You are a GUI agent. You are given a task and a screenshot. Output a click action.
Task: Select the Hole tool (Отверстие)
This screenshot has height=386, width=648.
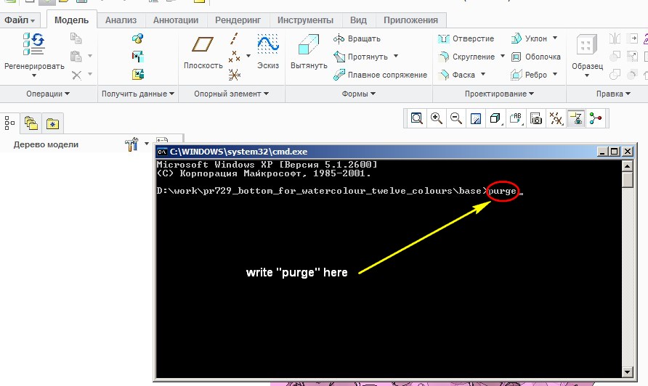click(466, 38)
